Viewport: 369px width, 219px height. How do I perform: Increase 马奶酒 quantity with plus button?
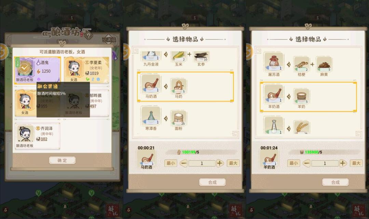click(x=220, y=163)
